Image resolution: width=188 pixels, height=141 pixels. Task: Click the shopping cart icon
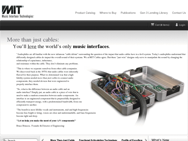(x=153, y=25)
